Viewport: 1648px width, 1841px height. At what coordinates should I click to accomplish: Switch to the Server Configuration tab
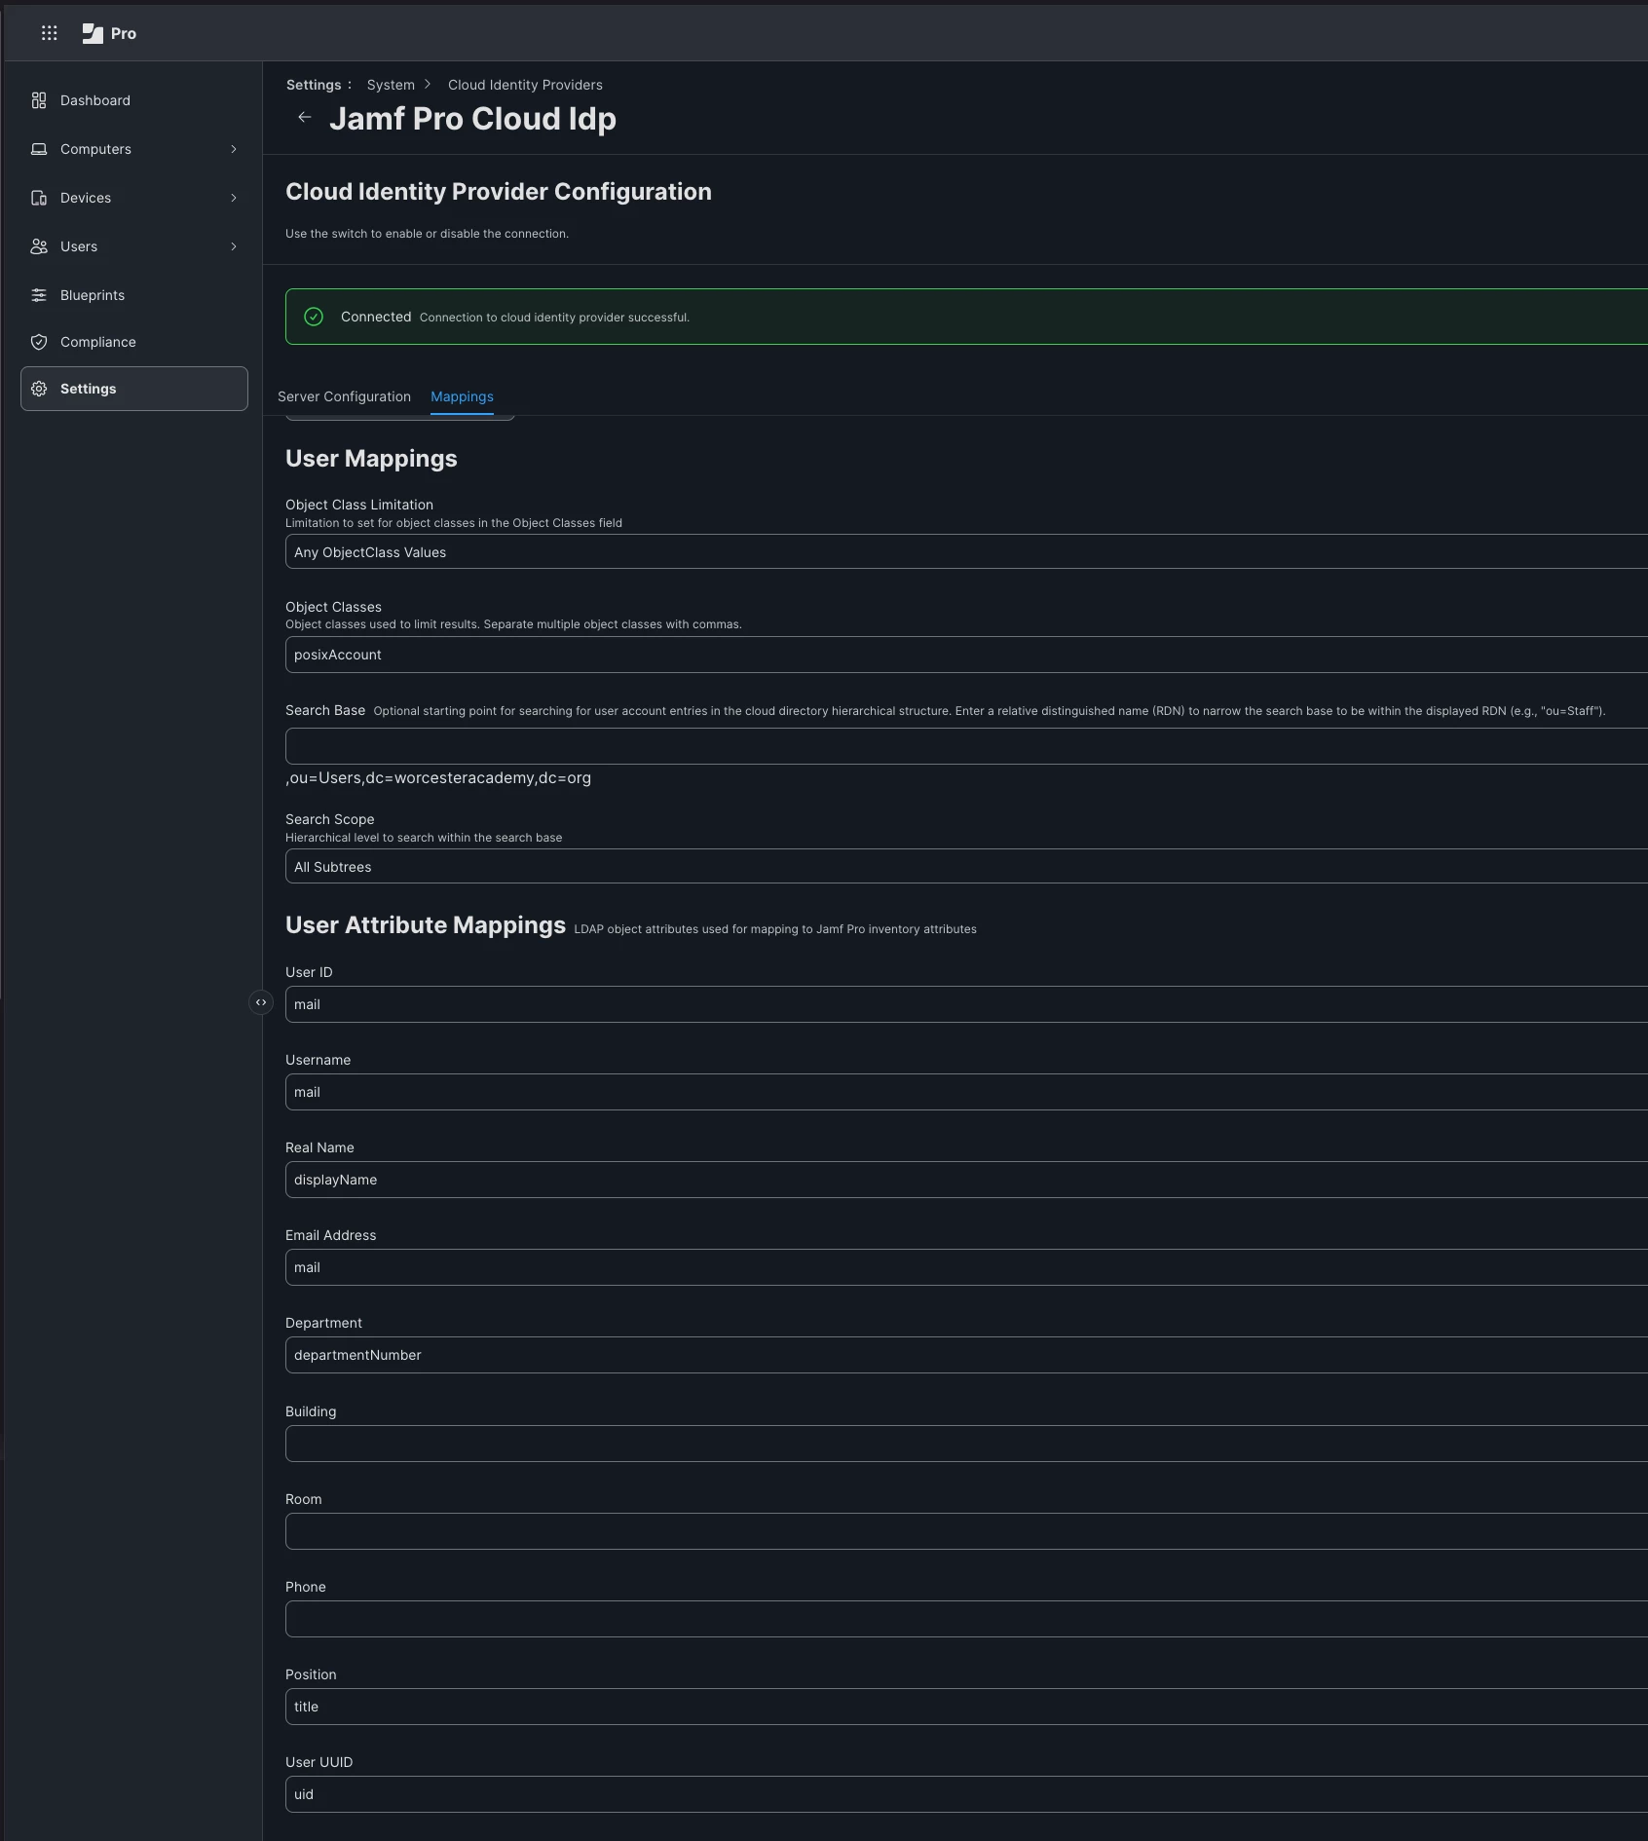344,396
